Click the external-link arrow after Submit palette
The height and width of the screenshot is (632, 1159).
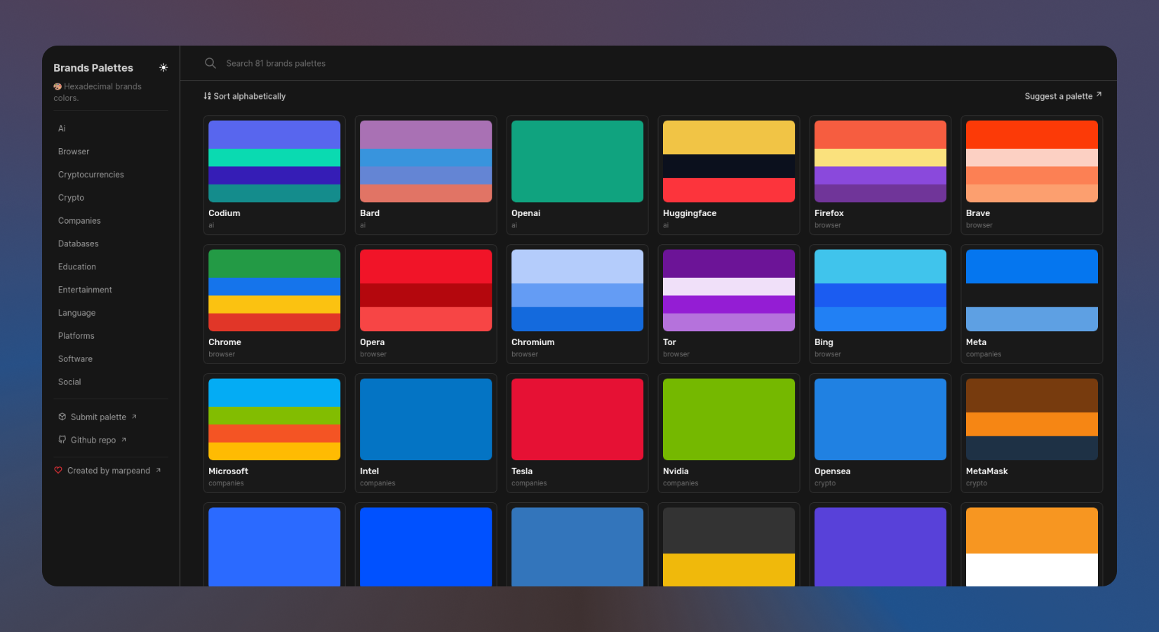click(x=134, y=416)
